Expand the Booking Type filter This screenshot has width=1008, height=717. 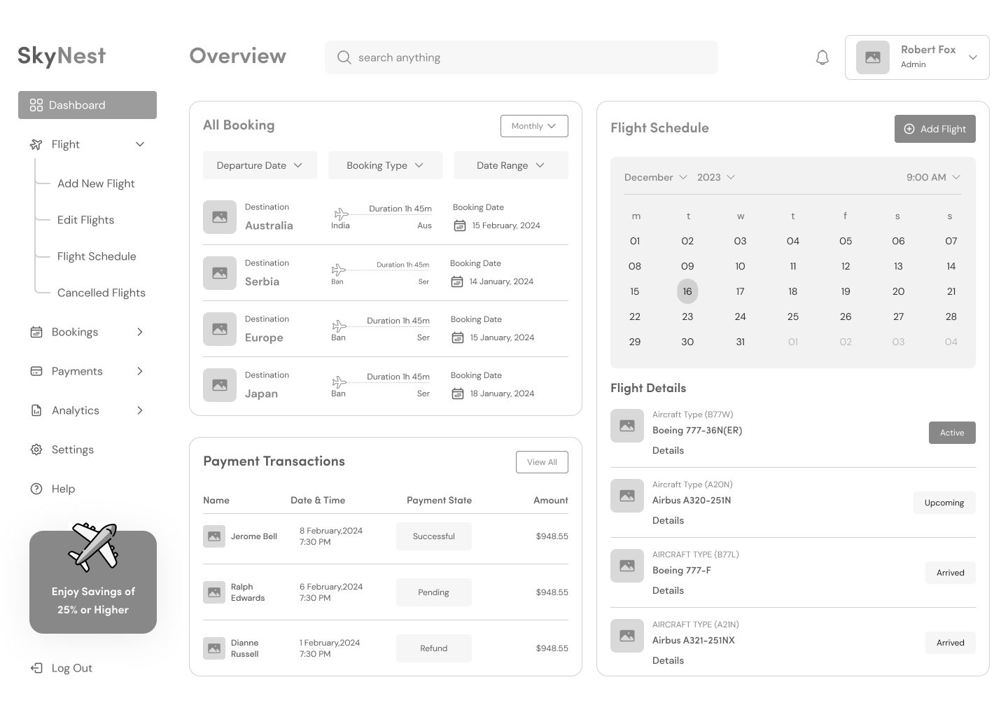(x=385, y=165)
